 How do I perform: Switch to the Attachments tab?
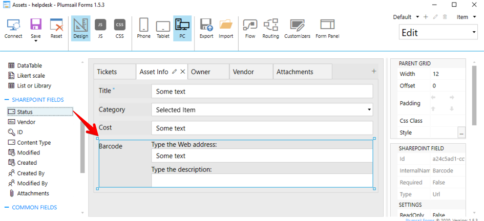pyautogui.click(x=303, y=72)
